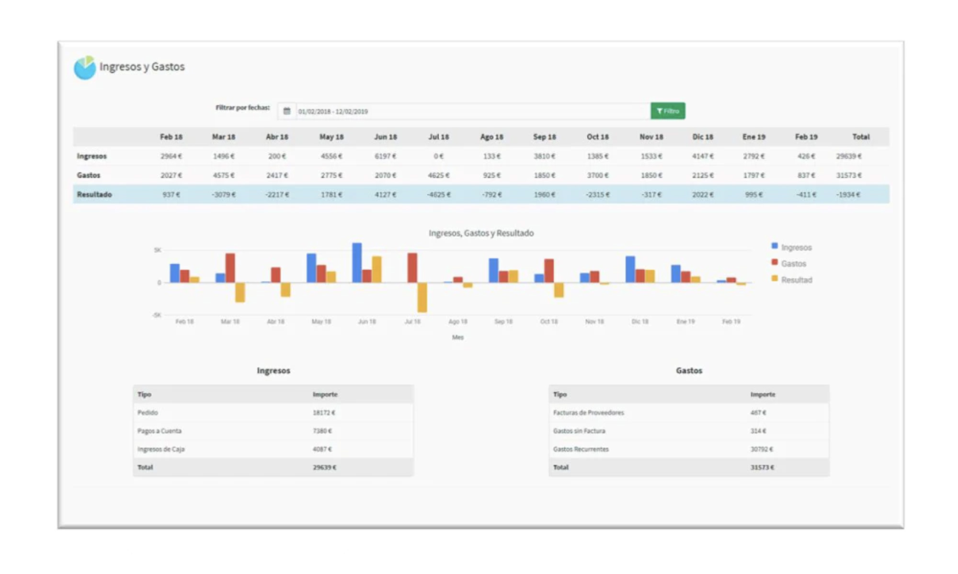Click the Total column header
This screenshot has width=958, height=574.
click(x=860, y=137)
